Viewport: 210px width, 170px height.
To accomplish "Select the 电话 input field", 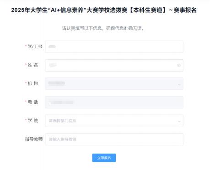I will 114,102.
